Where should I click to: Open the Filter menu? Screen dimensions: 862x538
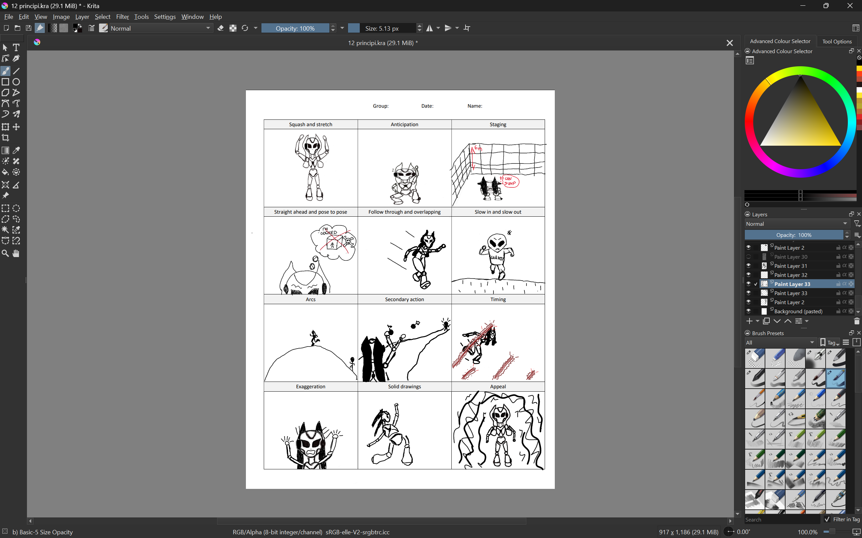tap(122, 17)
